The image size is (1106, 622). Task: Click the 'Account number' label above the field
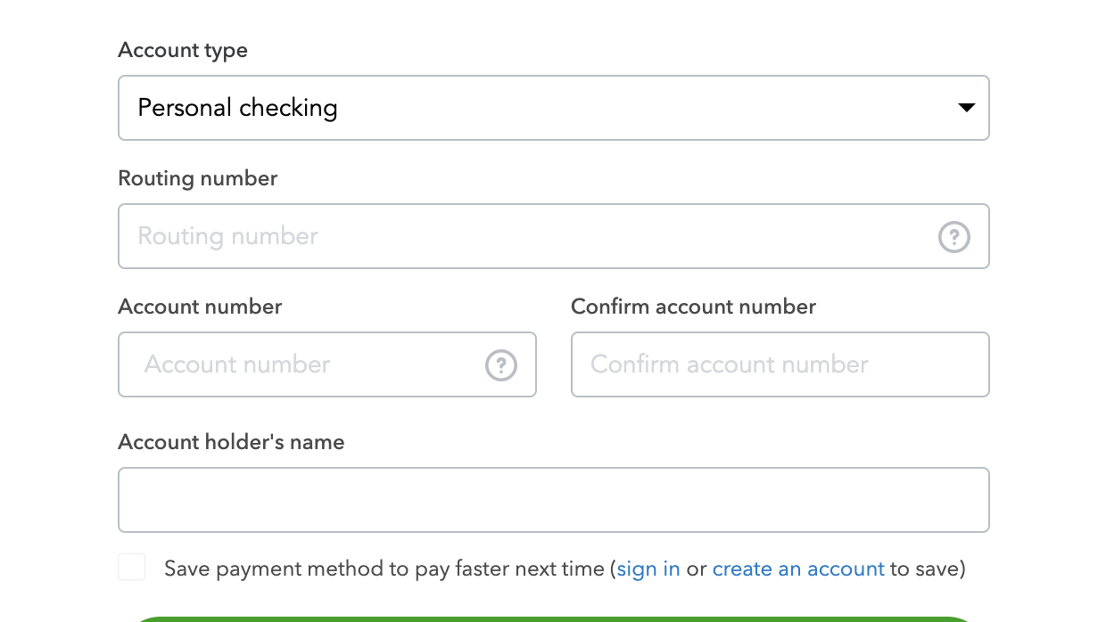point(200,307)
